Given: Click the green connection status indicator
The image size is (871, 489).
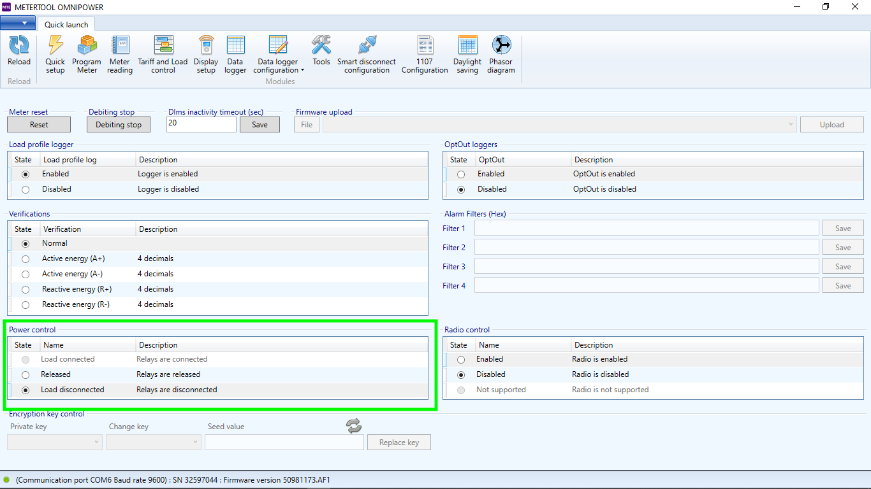Looking at the screenshot, I should 6,479.
